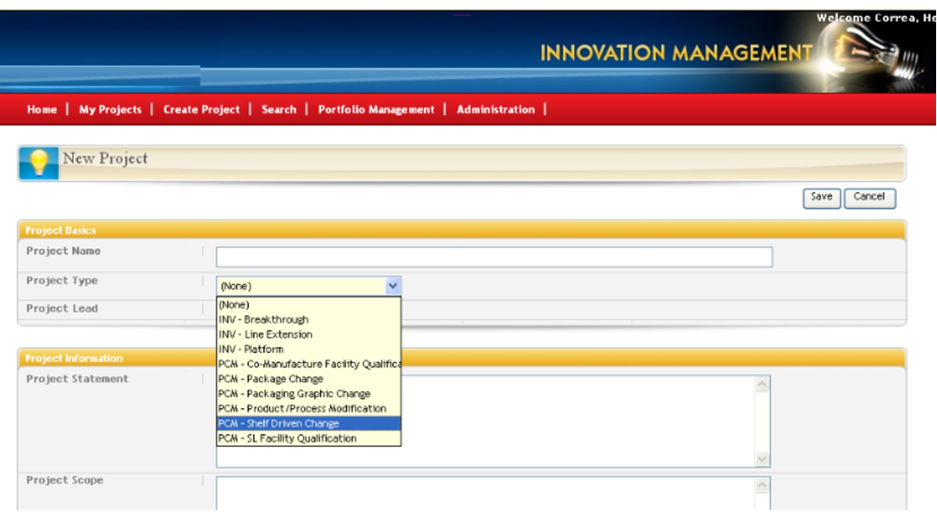Image resolution: width=937 pixels, height=518 pixels.
Task: Open the Project Type dropdown arrow
Action: [x=393, y=286]
